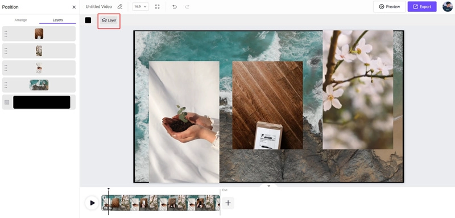Toggle fullscreen canvas view

(x=158, y=7)
